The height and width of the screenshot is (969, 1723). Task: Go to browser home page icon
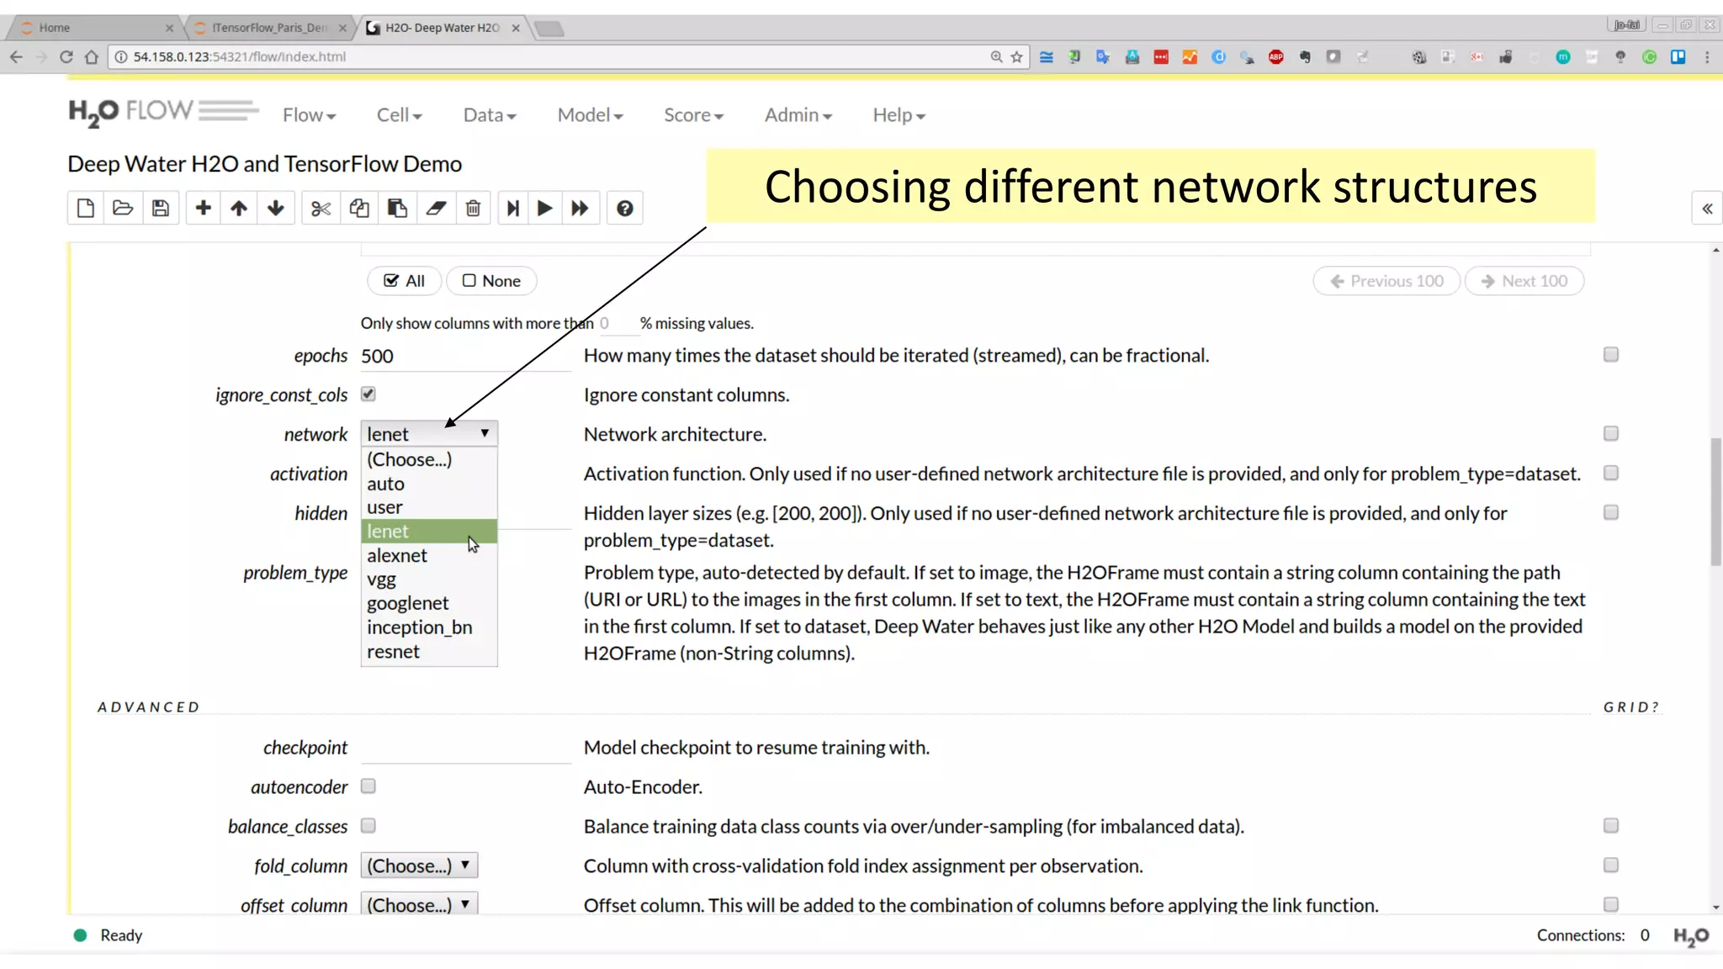[x=92, y=56]
